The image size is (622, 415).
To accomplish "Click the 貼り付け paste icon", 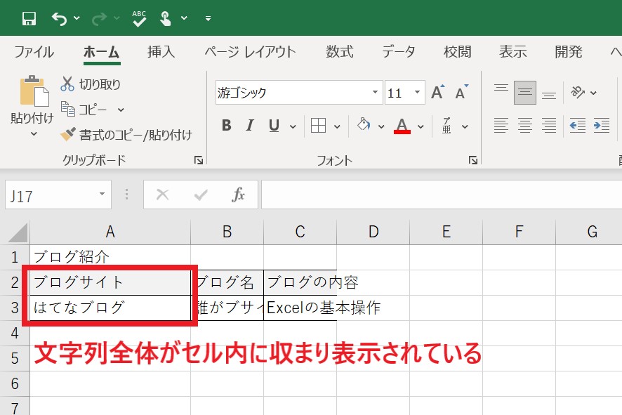I will (x=34, y=91).
